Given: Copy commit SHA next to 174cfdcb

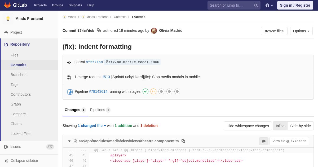Looking at the screenshot, I should (99, 30).
